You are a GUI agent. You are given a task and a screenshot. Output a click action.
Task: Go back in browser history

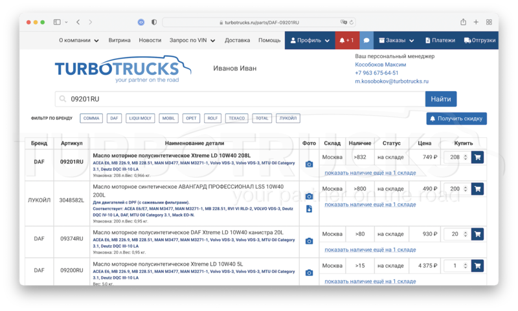click(78, 22)
